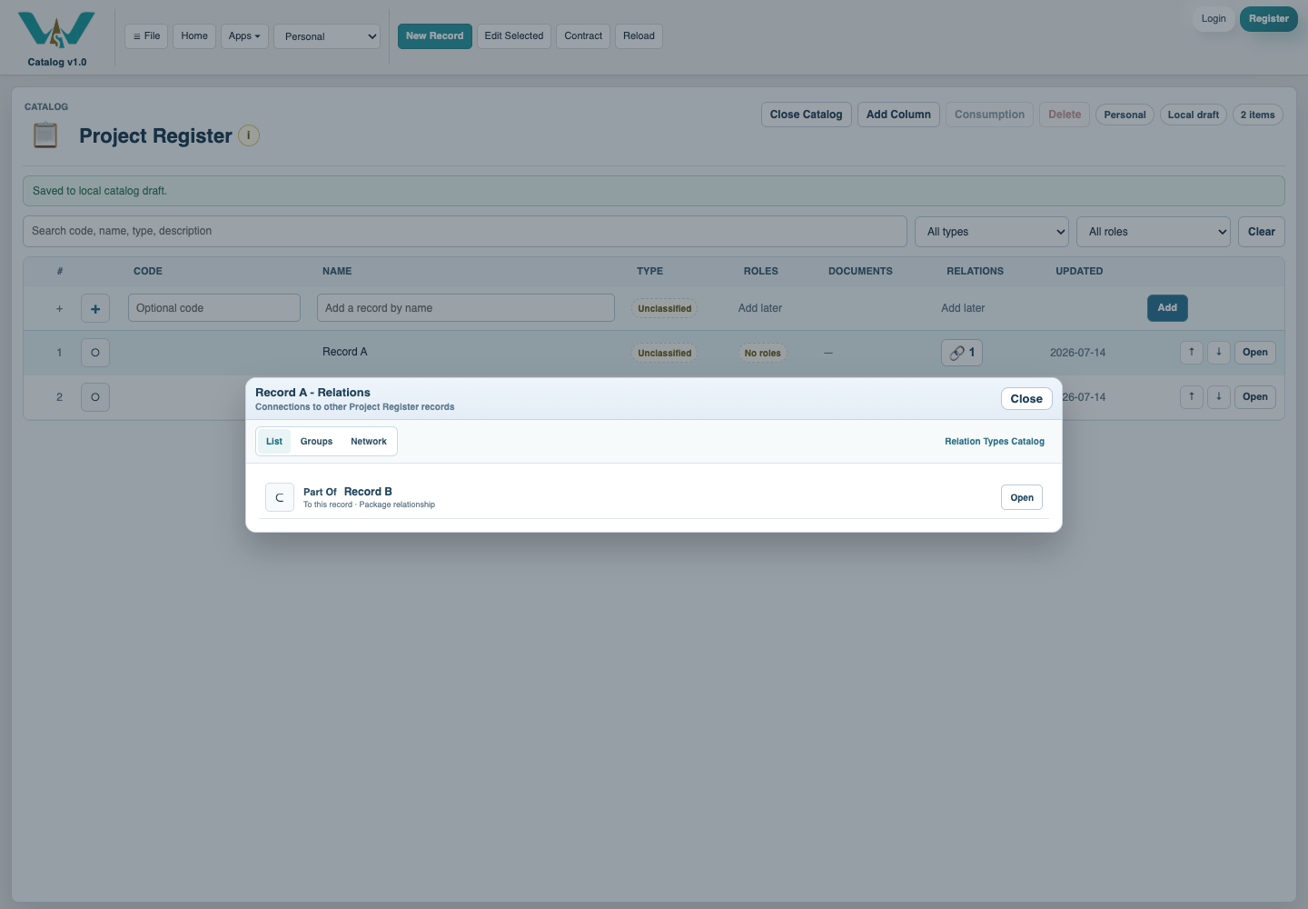Click the Add button in the new-record row
The width and height of the screenshot is (1308, 909).
pyautogui.click(x=1167, y=308)
